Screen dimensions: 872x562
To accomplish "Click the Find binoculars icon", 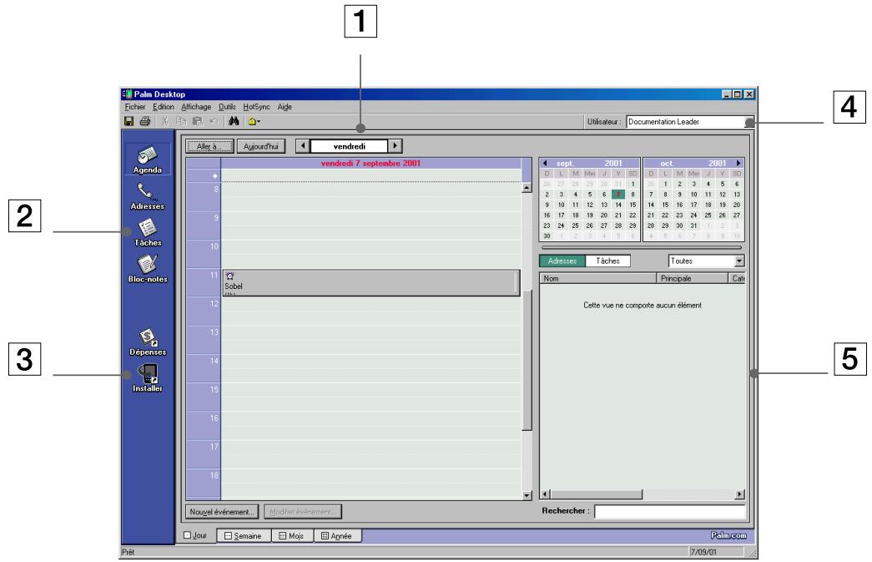I will 234,121.
